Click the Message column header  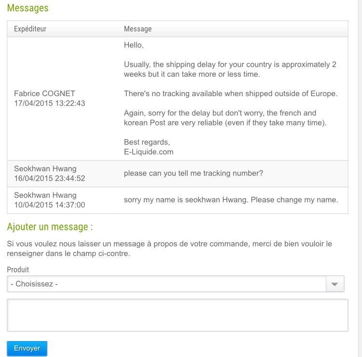pyautogui.click(x=138, y=29)
